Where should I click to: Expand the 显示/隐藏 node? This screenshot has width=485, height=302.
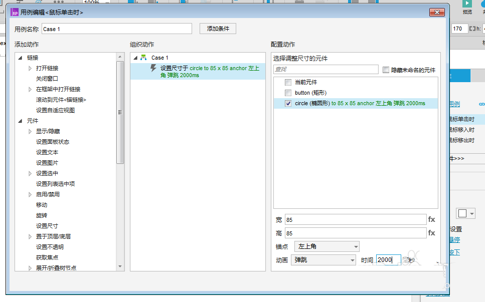pyautogui.click(x=30, y=131)
